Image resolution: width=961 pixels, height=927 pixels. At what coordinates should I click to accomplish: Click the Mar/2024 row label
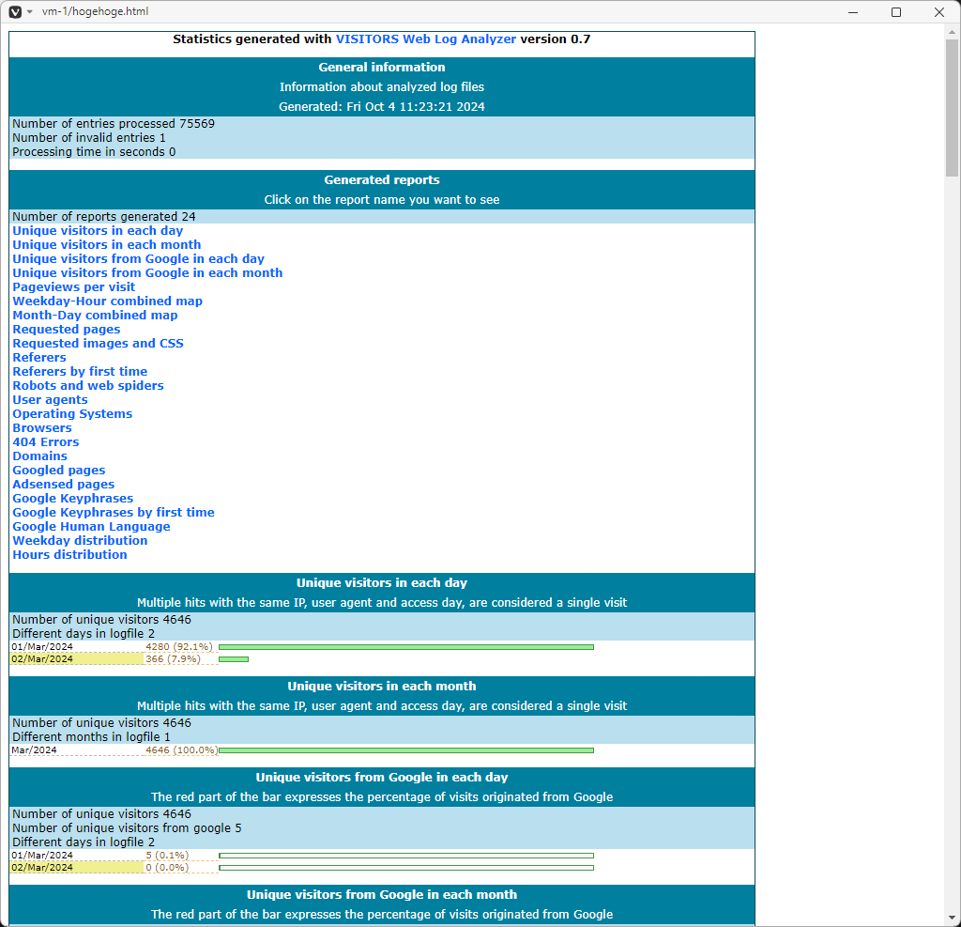pyautogui.click(x=34, y=750)
